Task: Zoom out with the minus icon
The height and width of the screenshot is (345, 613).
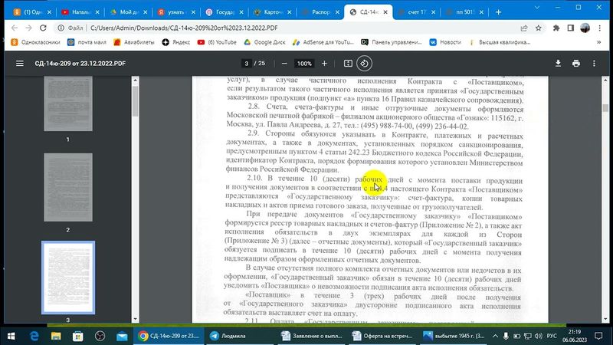Action: [284, 64]
